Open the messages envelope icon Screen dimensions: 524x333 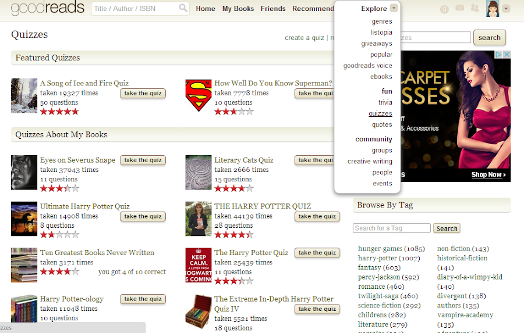click(x=459, y=8)
